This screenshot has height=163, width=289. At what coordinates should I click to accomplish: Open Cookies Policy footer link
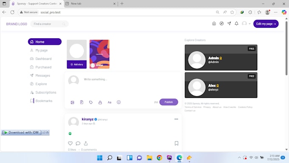point(245,107)
